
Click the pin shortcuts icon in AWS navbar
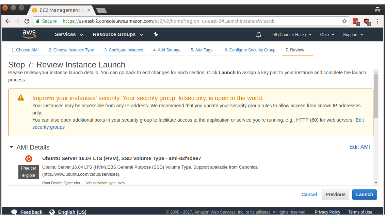(156, 34)
